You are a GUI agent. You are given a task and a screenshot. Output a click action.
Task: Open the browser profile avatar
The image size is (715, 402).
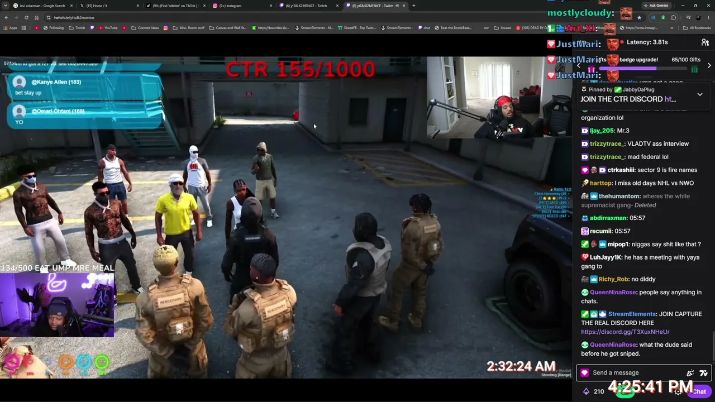(698, 17)
